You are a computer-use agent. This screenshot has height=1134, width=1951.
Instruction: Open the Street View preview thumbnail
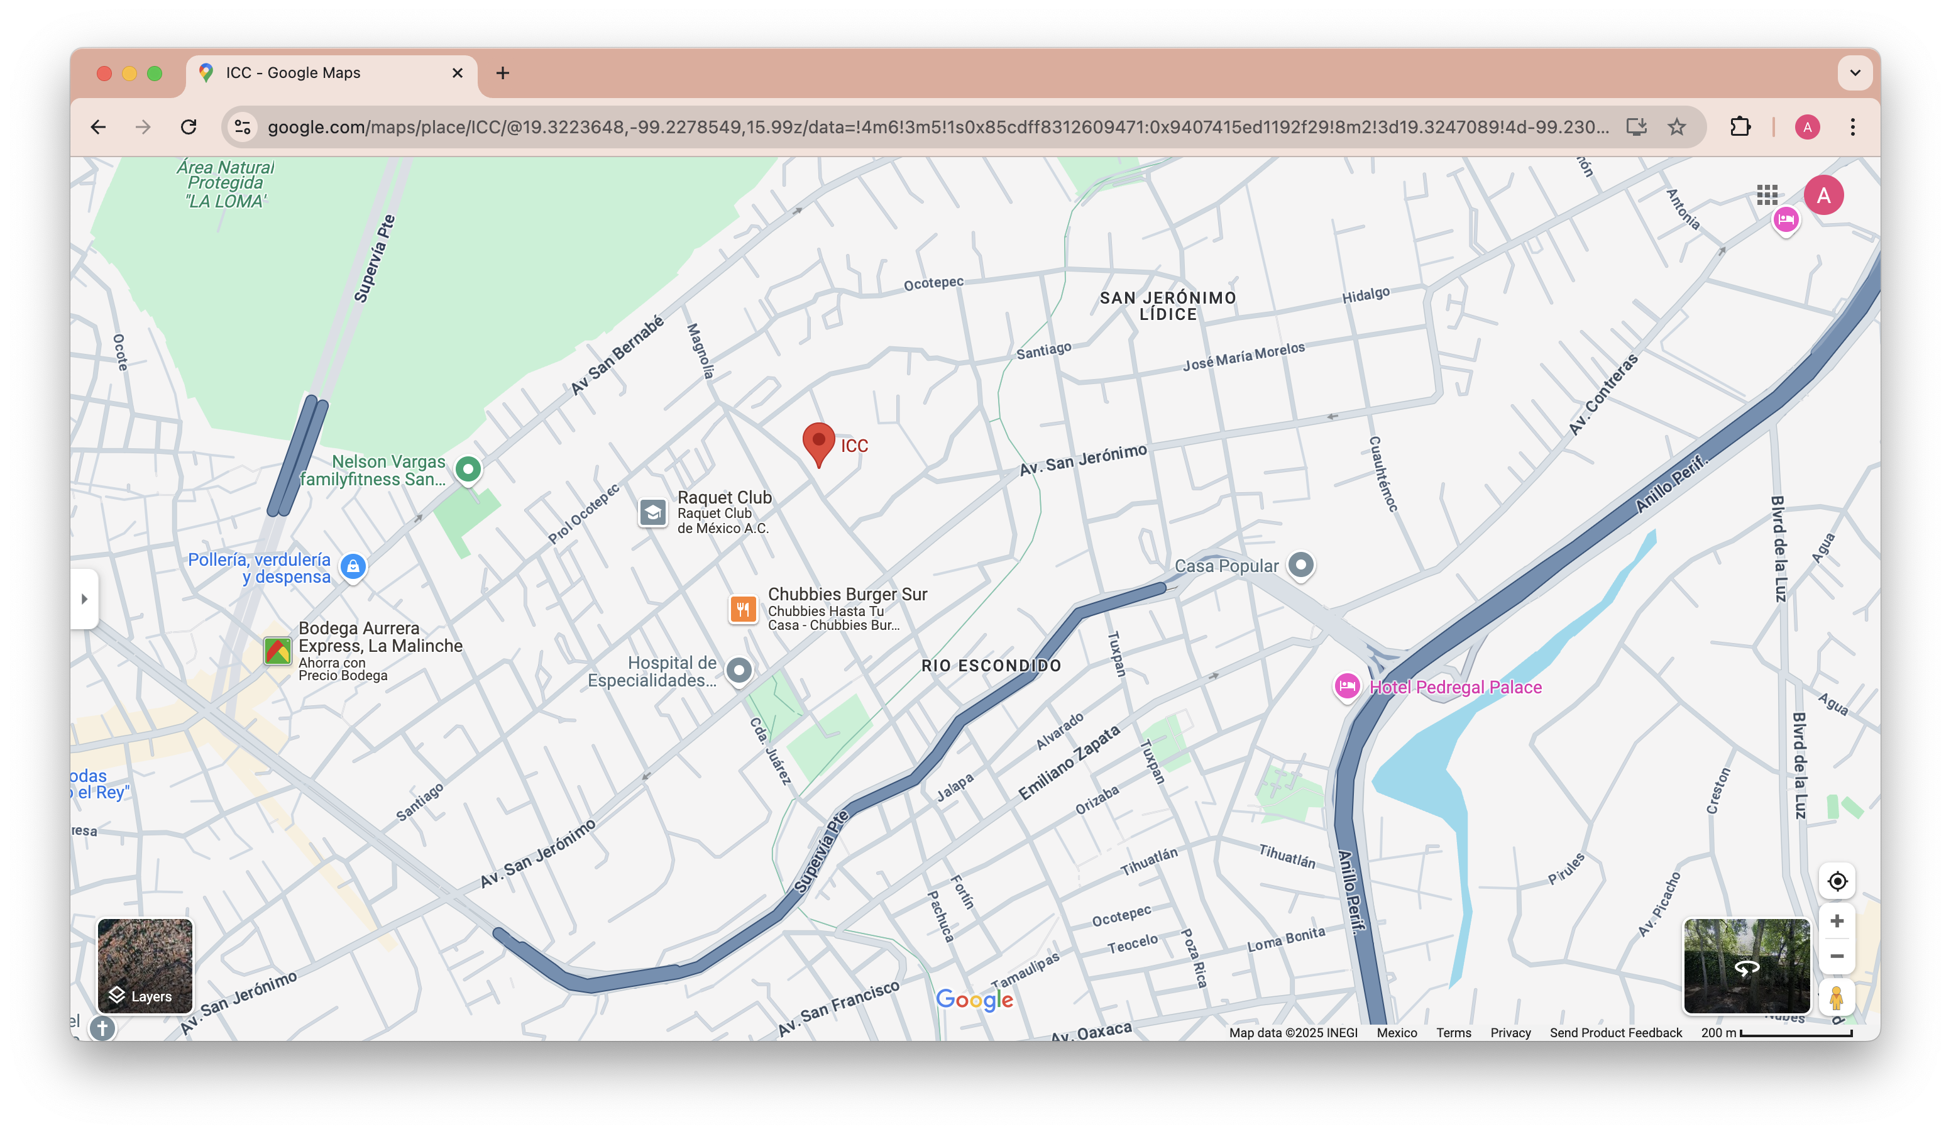point(1747,966)
